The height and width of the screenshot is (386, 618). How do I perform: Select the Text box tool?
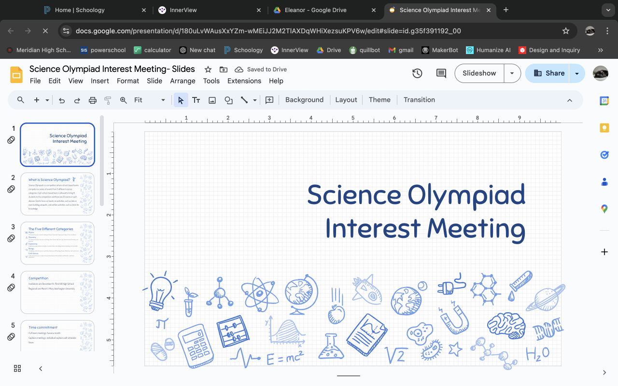[x=196, y=100]
